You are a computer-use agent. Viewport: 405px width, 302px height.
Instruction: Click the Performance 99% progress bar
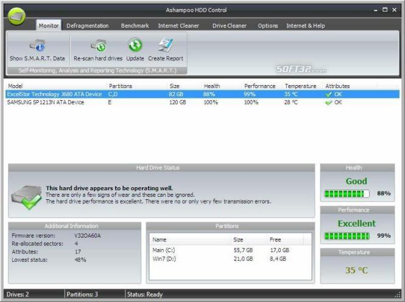point(347,236)
